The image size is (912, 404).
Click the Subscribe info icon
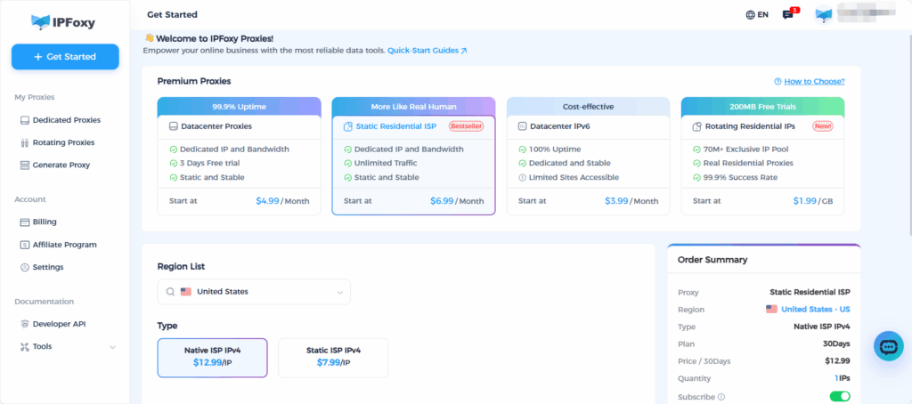pyautogui.click(x=721, y=397)
